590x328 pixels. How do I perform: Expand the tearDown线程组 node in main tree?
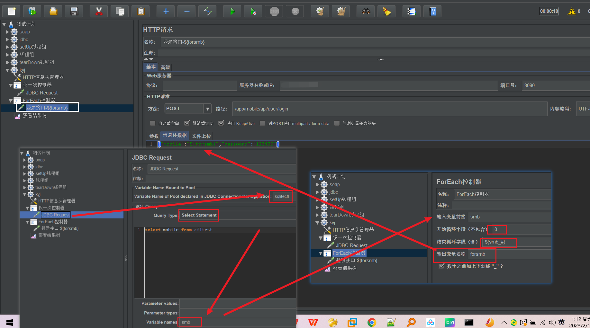pyautogui.click(x=7, y=62)
